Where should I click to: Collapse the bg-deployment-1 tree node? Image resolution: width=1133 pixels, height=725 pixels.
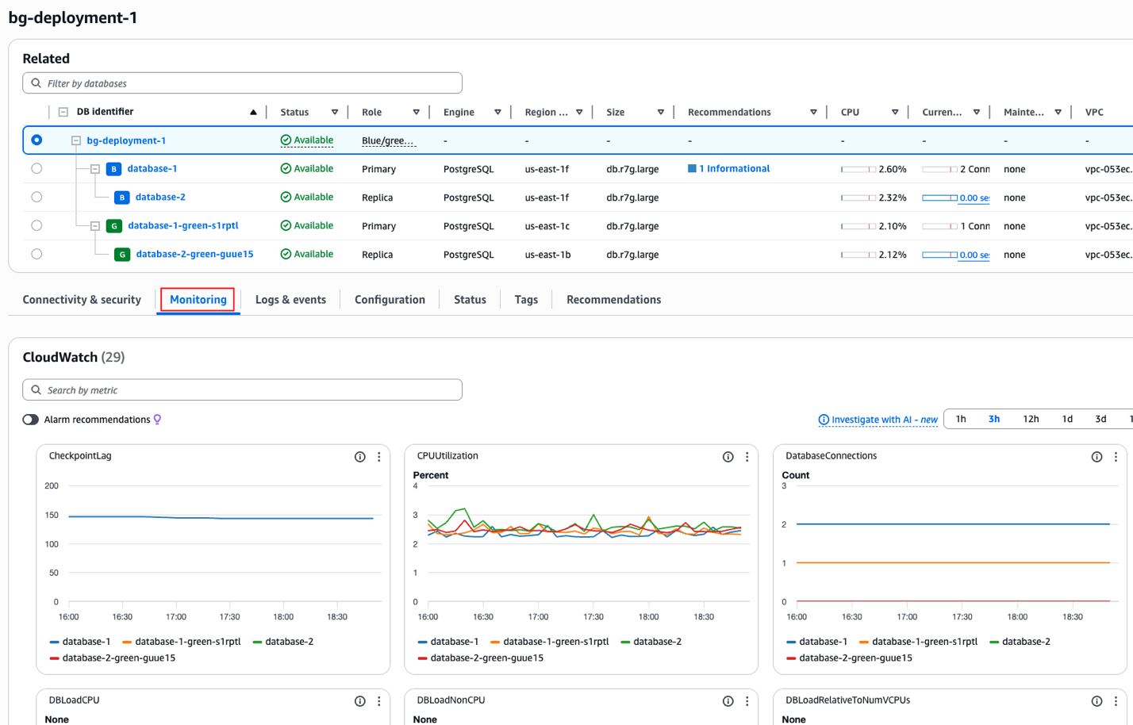(x=76, y=140)
